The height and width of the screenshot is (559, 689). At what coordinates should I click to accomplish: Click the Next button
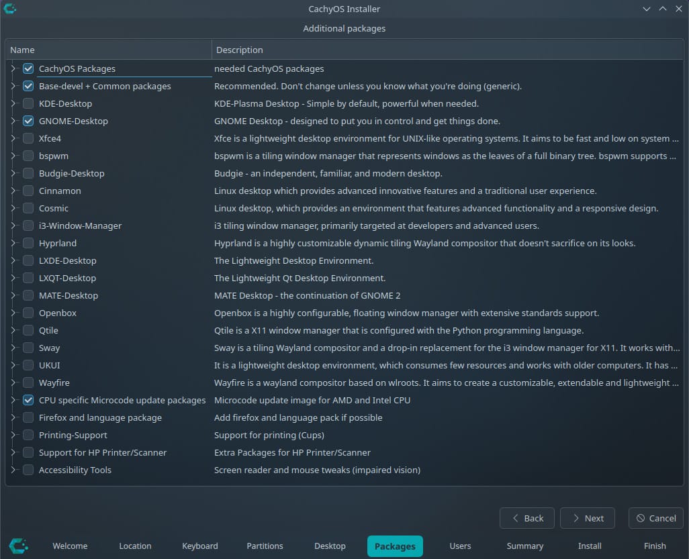[x=588, y=518]
